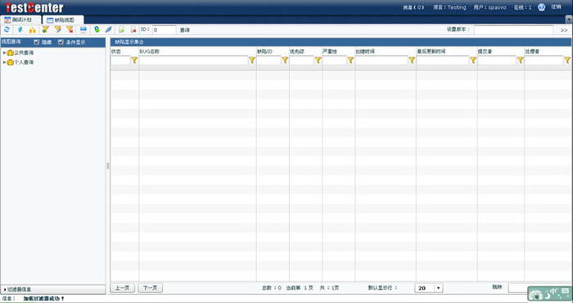Click the 下一页 next page button
The width and height of the screenshot is (573, 303).
pyautogui.click(x=150, y=288)
